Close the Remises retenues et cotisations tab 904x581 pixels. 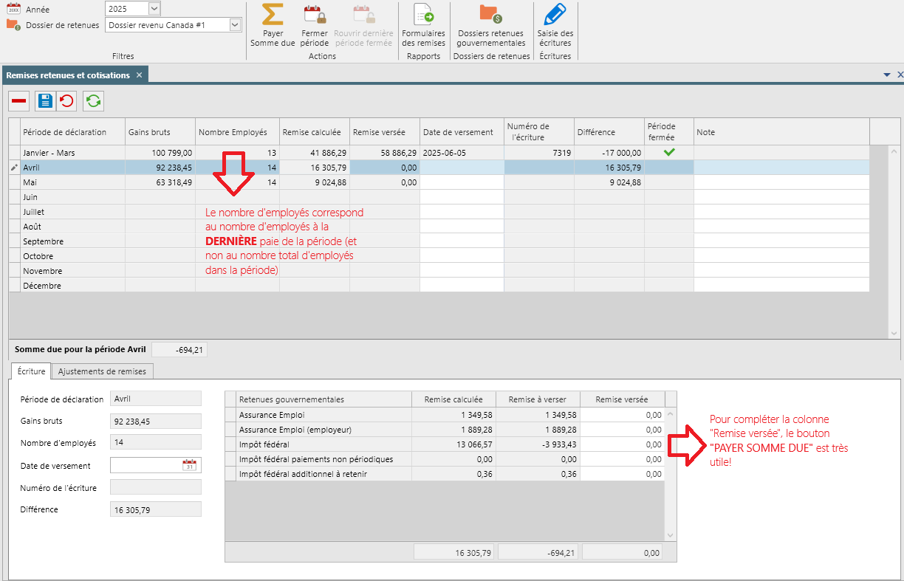[139, 75]
